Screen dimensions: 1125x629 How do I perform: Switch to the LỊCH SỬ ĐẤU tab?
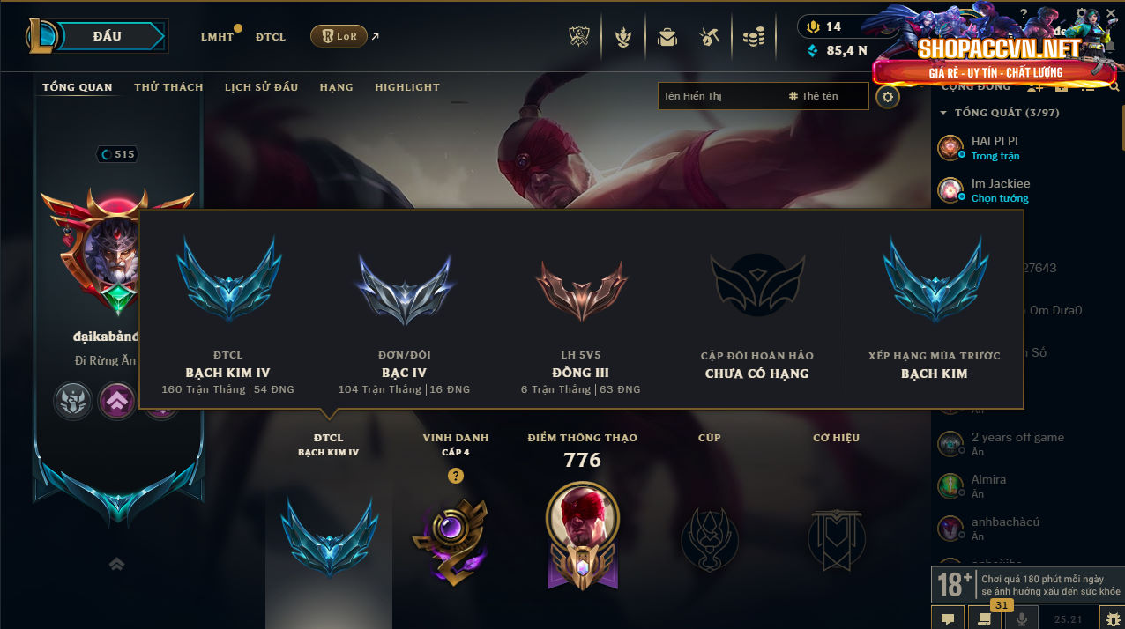point(261,87)
